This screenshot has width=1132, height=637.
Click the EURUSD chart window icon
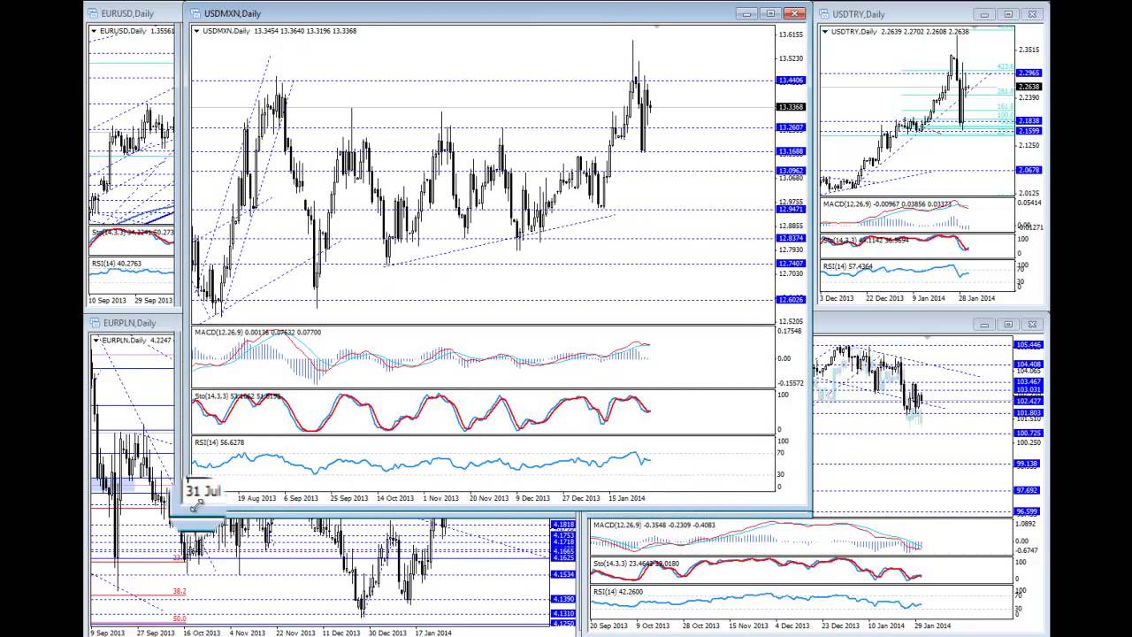point(94,13)
